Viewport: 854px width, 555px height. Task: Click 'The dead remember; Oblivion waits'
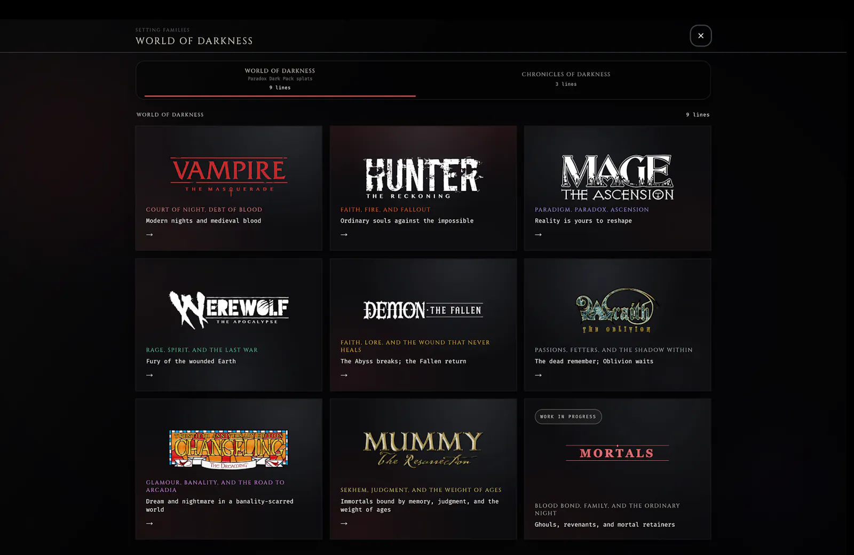click(x=594, y=361)
